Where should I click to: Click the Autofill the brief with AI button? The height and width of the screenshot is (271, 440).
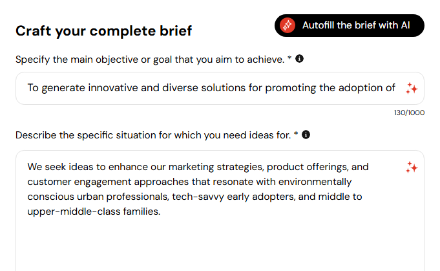coord(350,26)
